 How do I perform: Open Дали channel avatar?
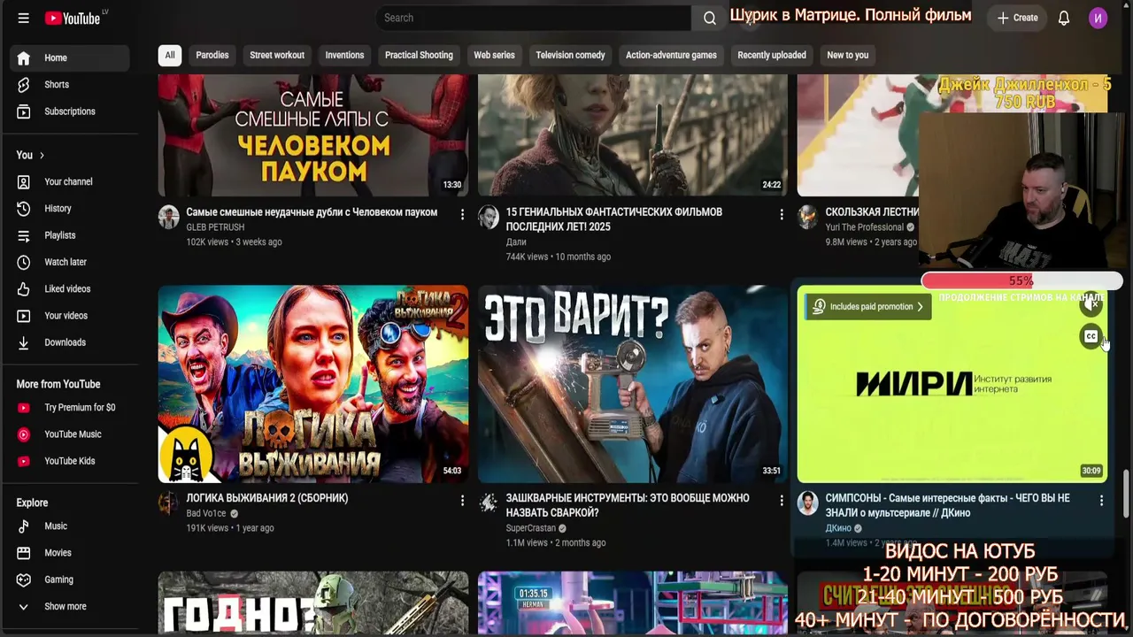[489, 217]
